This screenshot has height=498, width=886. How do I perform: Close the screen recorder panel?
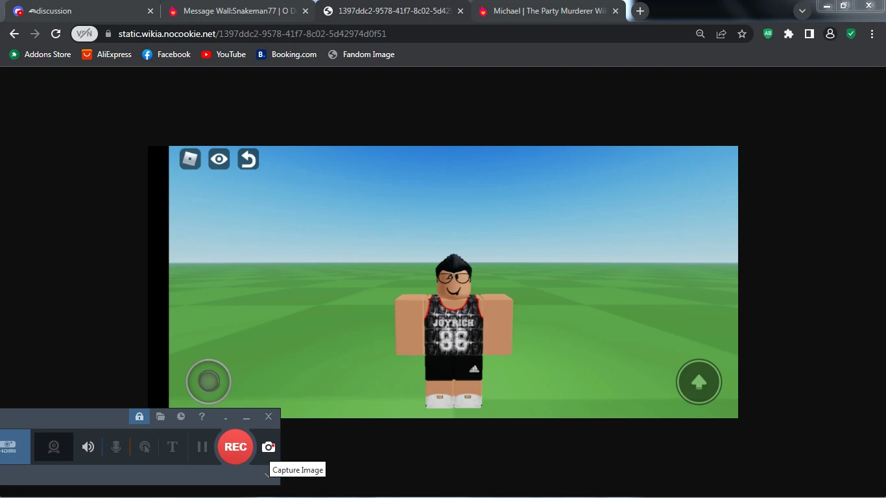(x=269, y=416)
